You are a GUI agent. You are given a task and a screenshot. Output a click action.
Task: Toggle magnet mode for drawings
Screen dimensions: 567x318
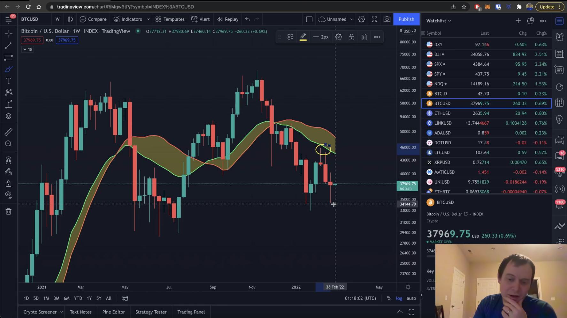coord(9,160)
